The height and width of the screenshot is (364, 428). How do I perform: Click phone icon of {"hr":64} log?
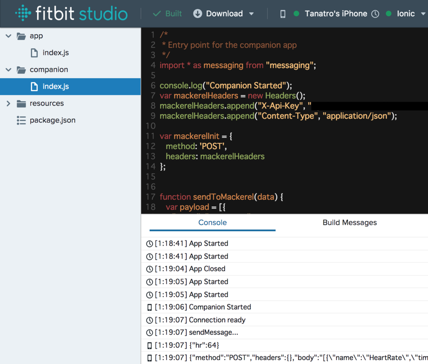coord(149,346)
